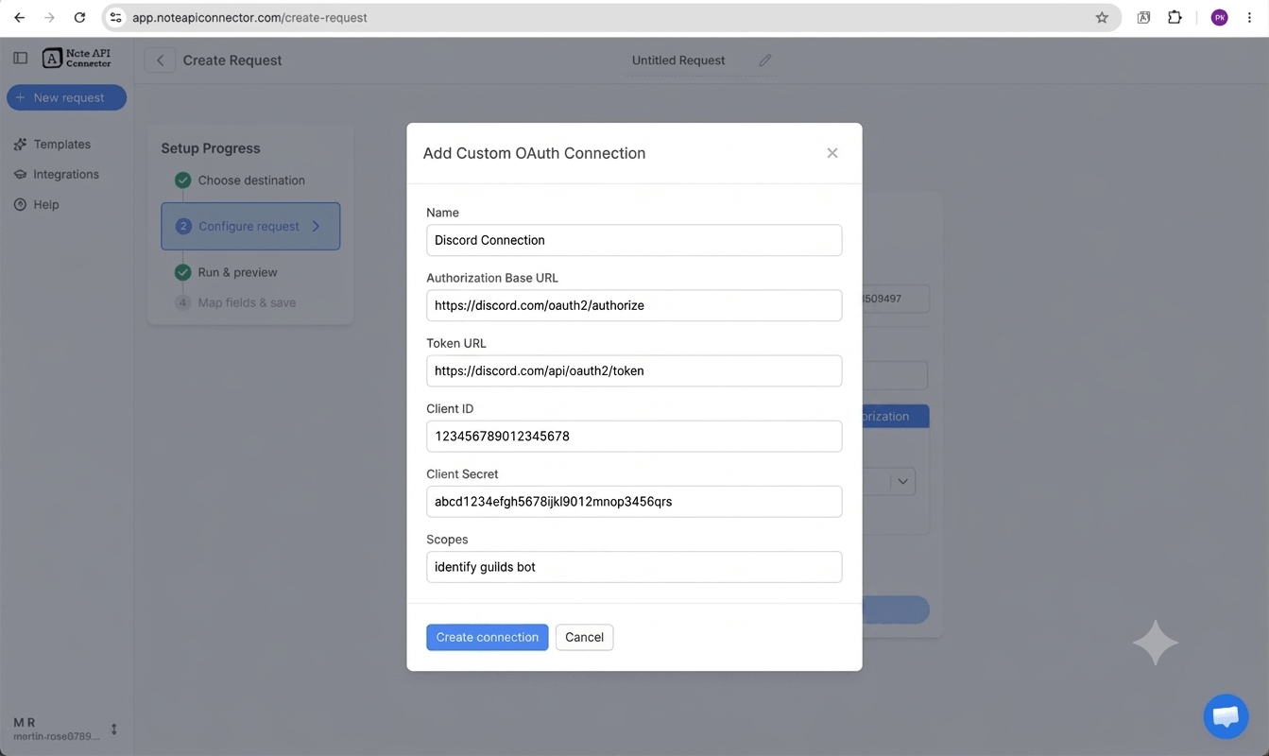Click the Client ID field
The height and width of the screenshot is (756, 1269).
coord(634,436)
